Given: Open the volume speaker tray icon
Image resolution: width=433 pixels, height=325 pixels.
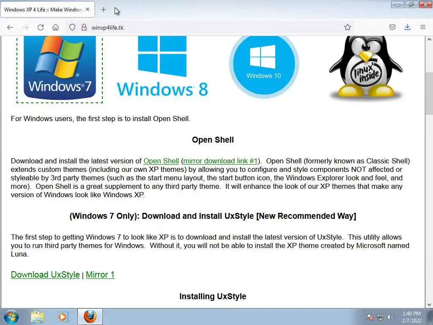Looking at the screenshot, I should coord(390,317).
